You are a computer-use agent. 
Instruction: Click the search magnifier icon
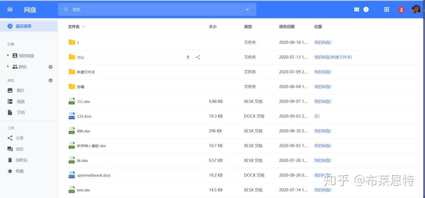(x=66, y=9)
